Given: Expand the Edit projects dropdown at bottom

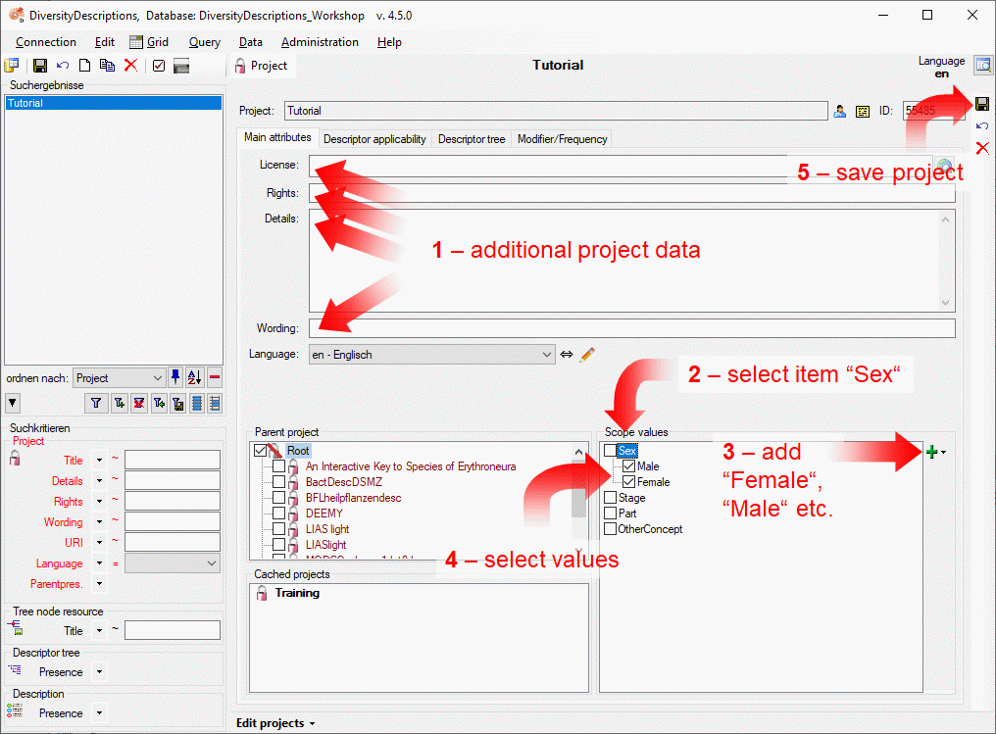Looking at the screenshot, I should click(274, 723).
